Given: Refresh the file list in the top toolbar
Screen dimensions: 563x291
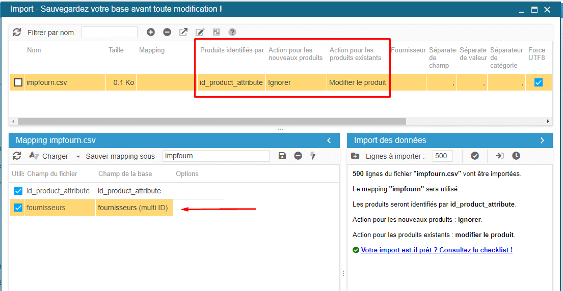Looking at the screenshot, I should point(17,32).
